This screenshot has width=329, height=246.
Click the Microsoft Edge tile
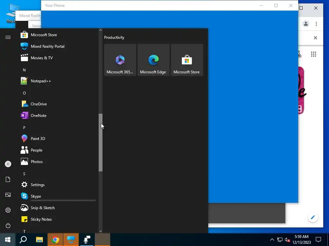[153, 60]
